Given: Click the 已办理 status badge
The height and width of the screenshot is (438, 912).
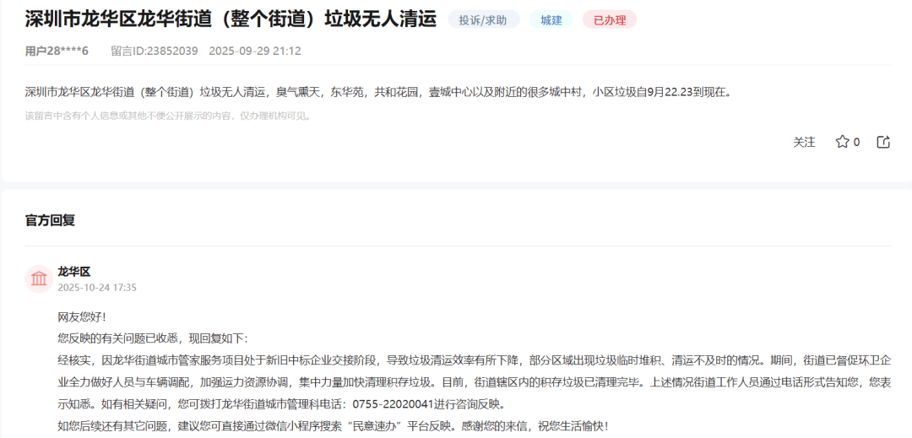Looking at the screenshot, I should 609,19.
